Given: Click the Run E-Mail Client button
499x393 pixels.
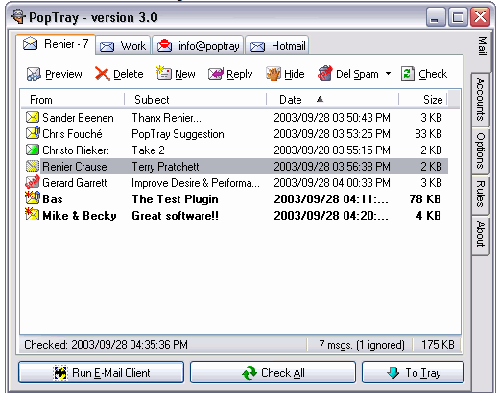Looking at the screenshot, I should [102, 373].
